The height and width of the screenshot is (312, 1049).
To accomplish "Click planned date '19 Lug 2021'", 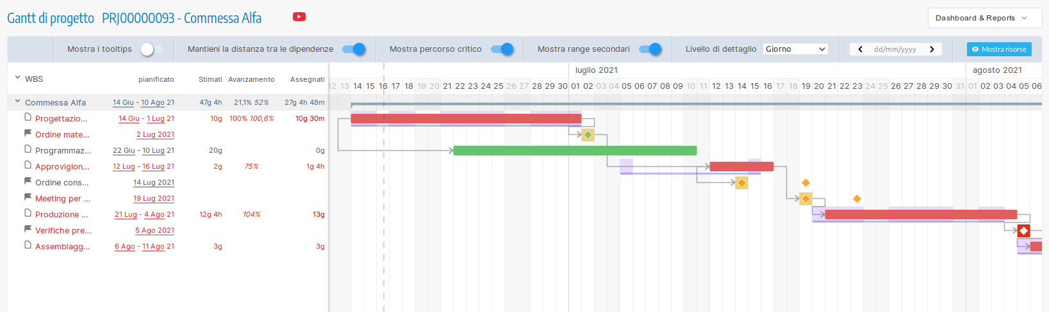I will click(154, 199).
